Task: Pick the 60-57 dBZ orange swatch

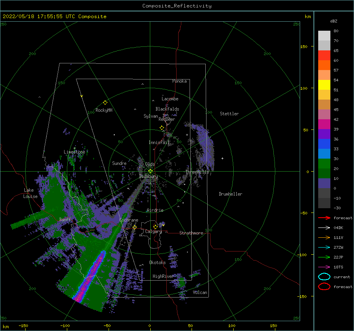Action: click(x=324, y=65)
